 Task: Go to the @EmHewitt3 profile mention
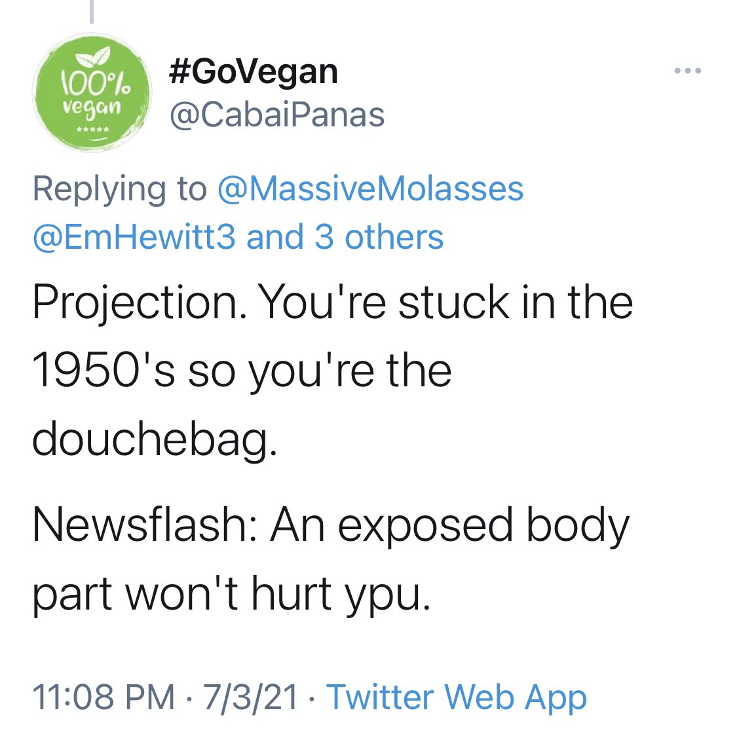(134, 237)
